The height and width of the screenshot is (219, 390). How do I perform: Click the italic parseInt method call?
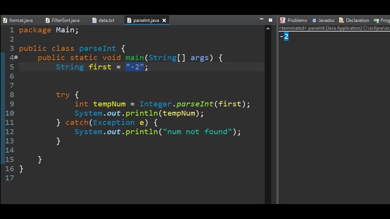pyautogui.click(x=195, y=104)
